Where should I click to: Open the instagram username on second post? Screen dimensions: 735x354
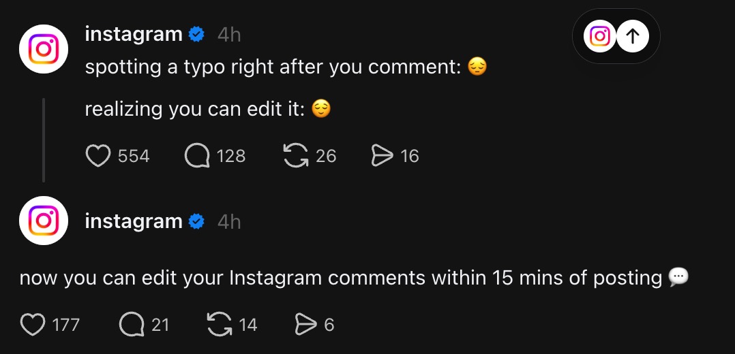(x=134, y=221)
